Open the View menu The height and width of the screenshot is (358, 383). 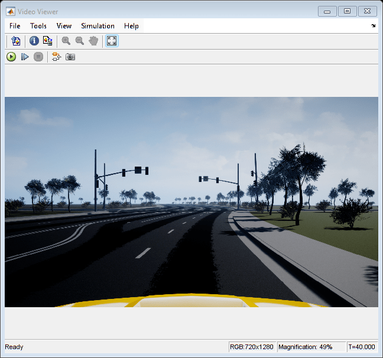[x=64, y=26]
